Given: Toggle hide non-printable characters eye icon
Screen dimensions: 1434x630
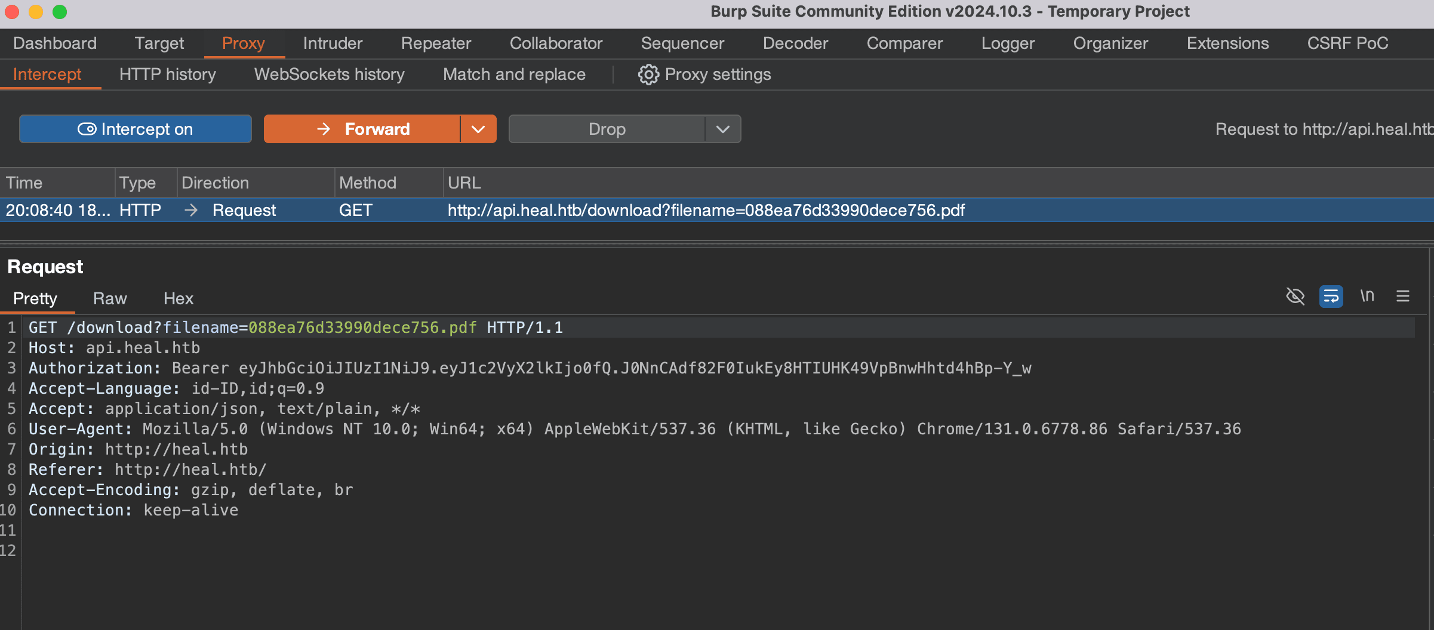Looking at the screenshot, I should point(1295,296).
